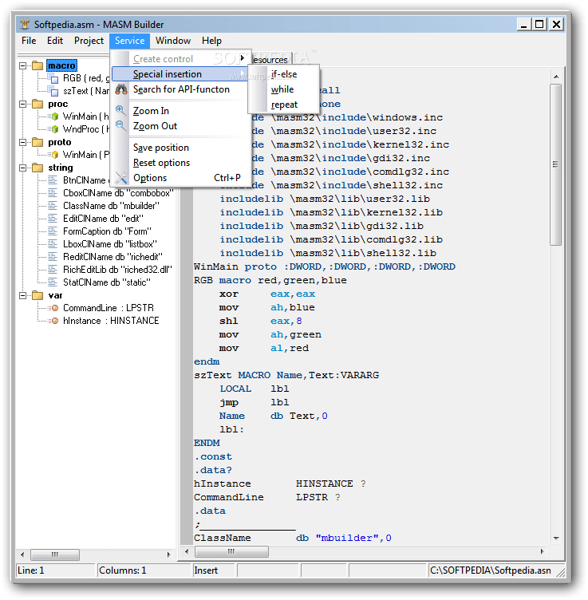Click the RGB macro item icon

click(x=53, y=78)
